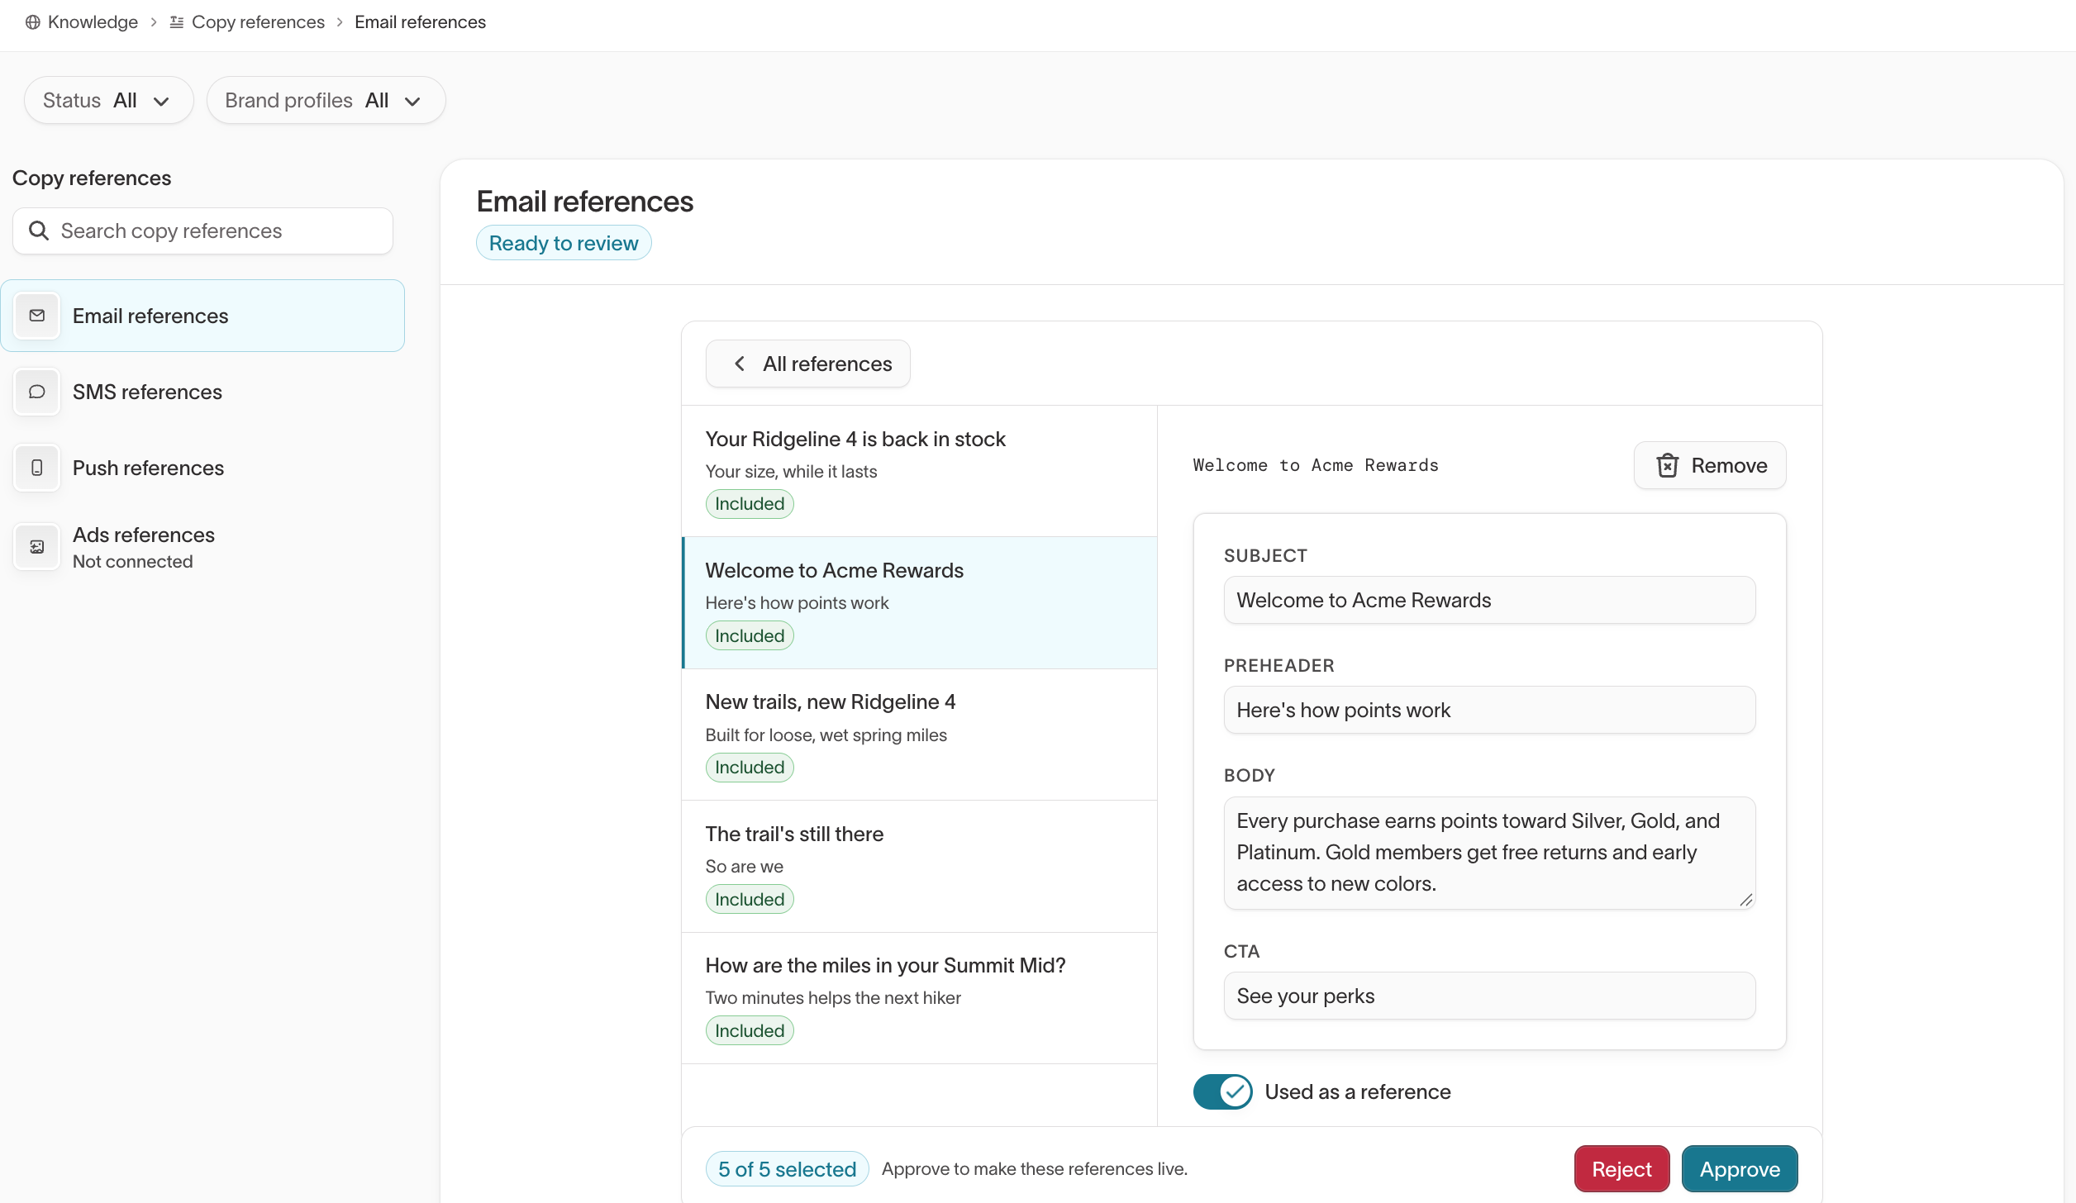Select 'Your Ridgeline 4 is back in stock'

(919, 471)
